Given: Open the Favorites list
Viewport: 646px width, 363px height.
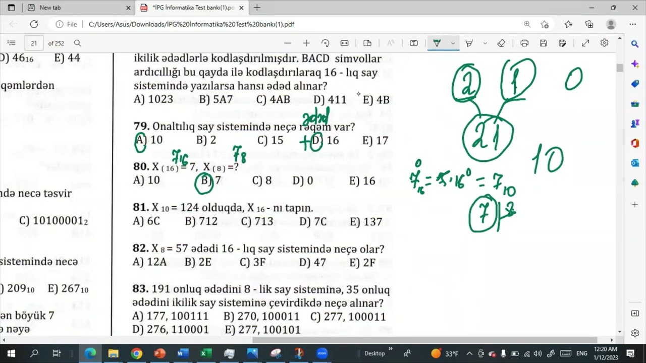Looking at the screenshot, I should coord(569,24).
